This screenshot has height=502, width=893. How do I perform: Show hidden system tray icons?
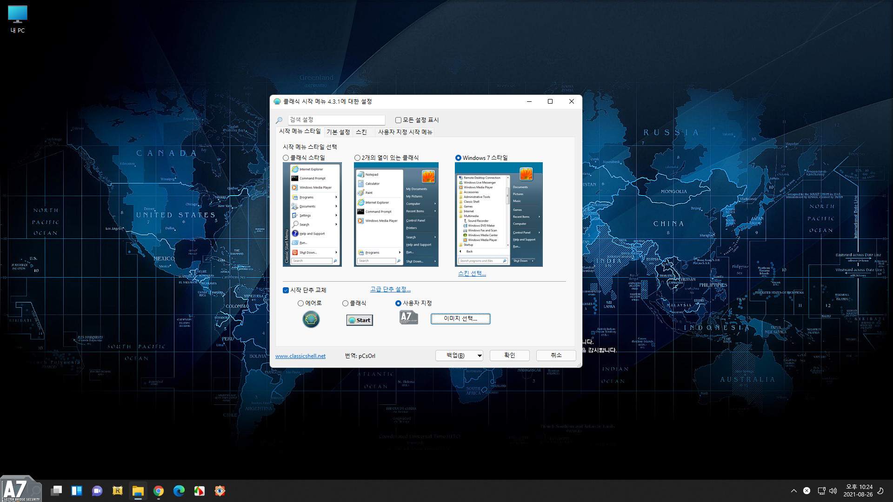[x=794, y=491]
